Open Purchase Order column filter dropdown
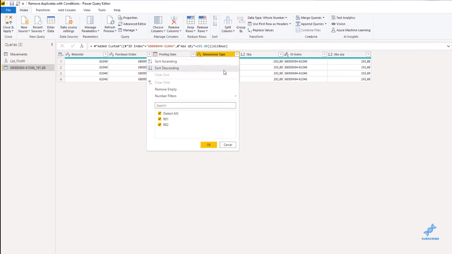The height and width of the screenshot is (254, 452). 149,54
